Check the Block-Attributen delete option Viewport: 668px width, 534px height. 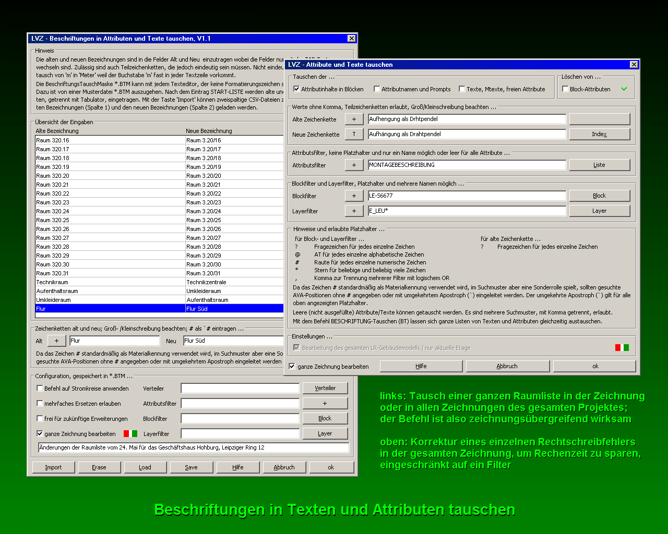[565, 89]
